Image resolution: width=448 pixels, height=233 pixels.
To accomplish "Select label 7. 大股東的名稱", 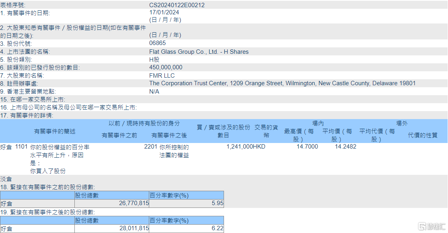I will click(22, 75).
